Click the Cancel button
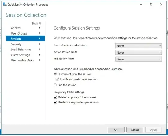 point(135,130)
